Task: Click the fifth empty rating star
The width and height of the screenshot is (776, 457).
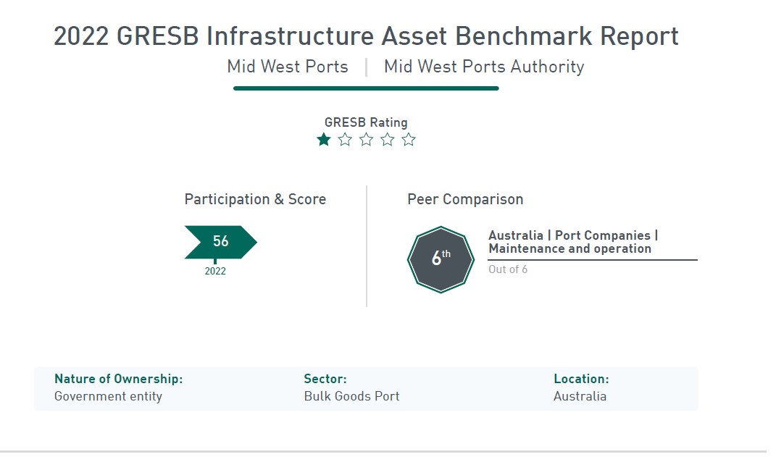Action: 409,140
